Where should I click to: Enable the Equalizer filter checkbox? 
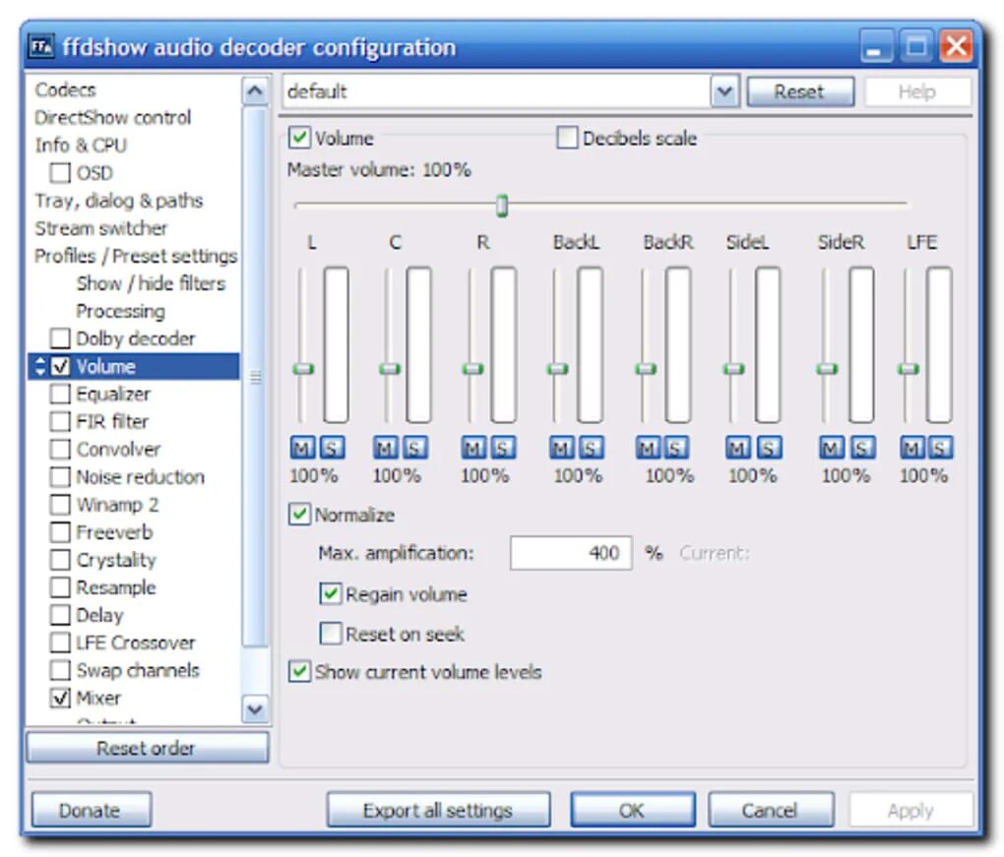(x=60, y=394)
